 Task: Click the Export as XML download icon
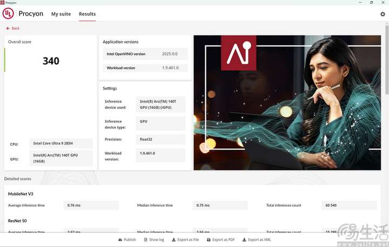pyautogui.click(x=244, y=240)
